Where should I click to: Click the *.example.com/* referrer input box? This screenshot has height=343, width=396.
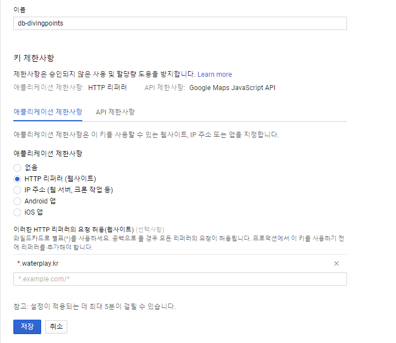pos(180,279)
